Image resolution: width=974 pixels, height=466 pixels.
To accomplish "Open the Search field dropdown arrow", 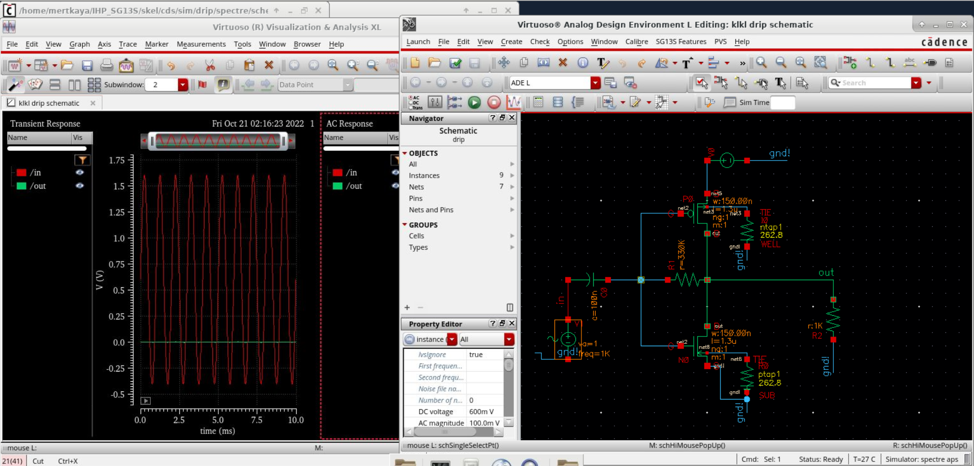I will [x=916, y=83].
